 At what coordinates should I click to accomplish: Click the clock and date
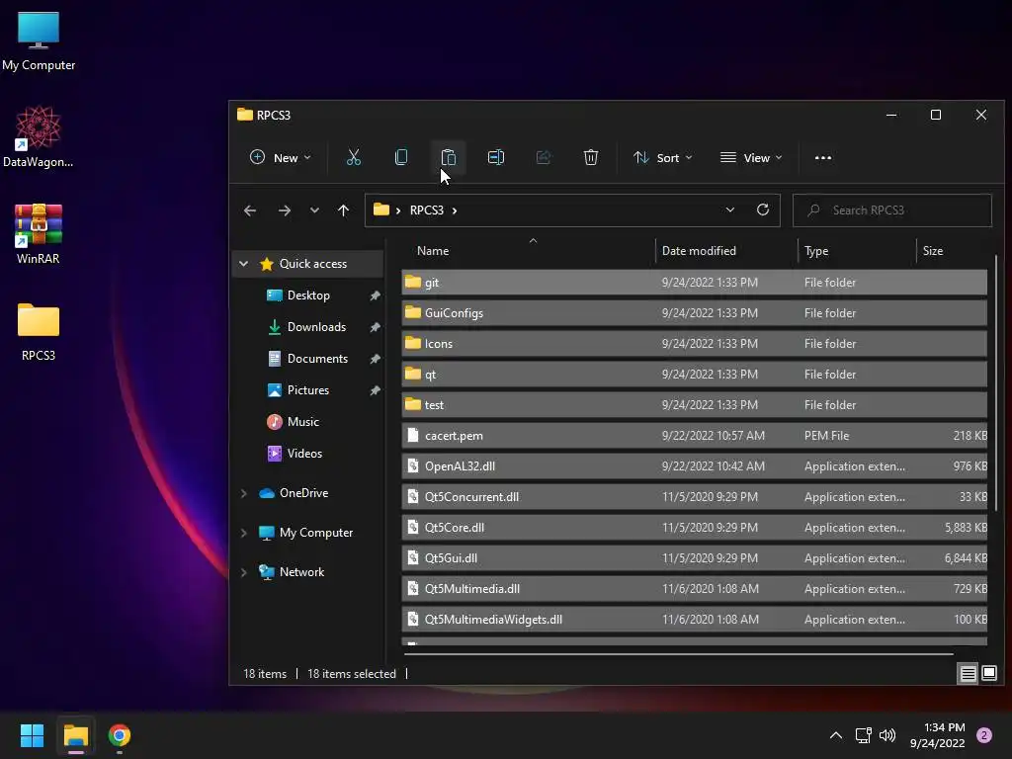[x=938, y=735]
